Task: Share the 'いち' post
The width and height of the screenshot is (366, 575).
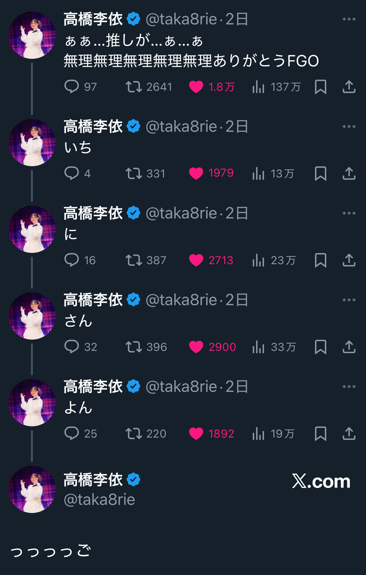Action: pyautogui.click(x=349, y=173)
